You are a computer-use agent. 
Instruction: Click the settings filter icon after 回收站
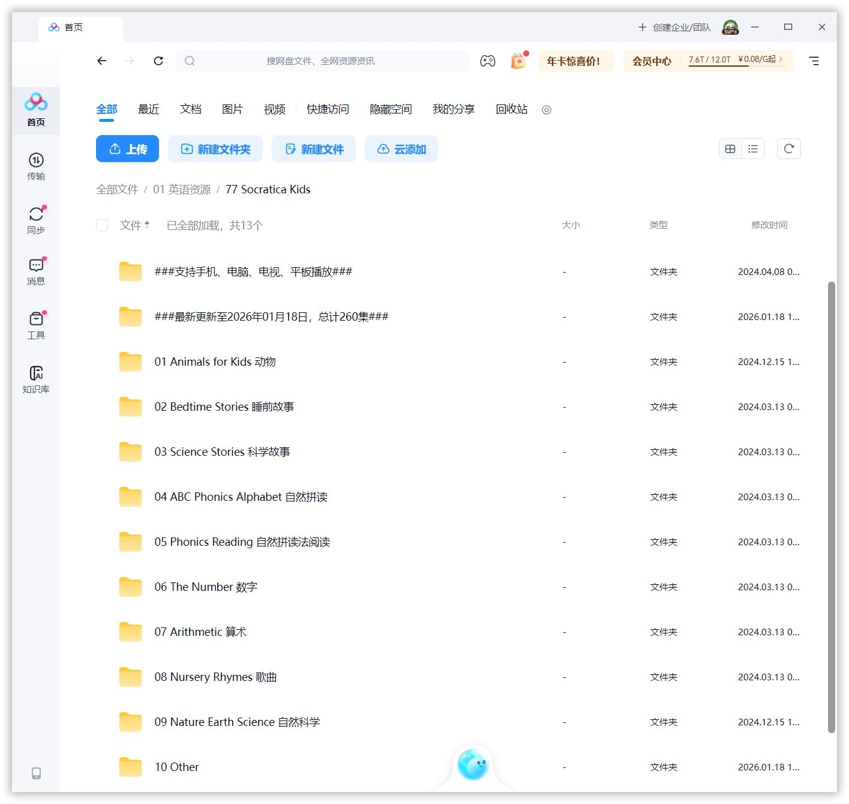tap(546, 110)
